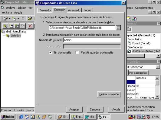Screen dimensions: 161x120
Task: Click the Cancelar button
Action: 95,109
